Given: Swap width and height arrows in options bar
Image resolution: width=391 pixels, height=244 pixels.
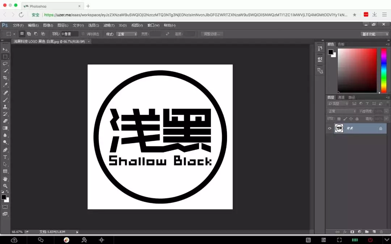Looking at the screenshot, I should coord(167,34).
